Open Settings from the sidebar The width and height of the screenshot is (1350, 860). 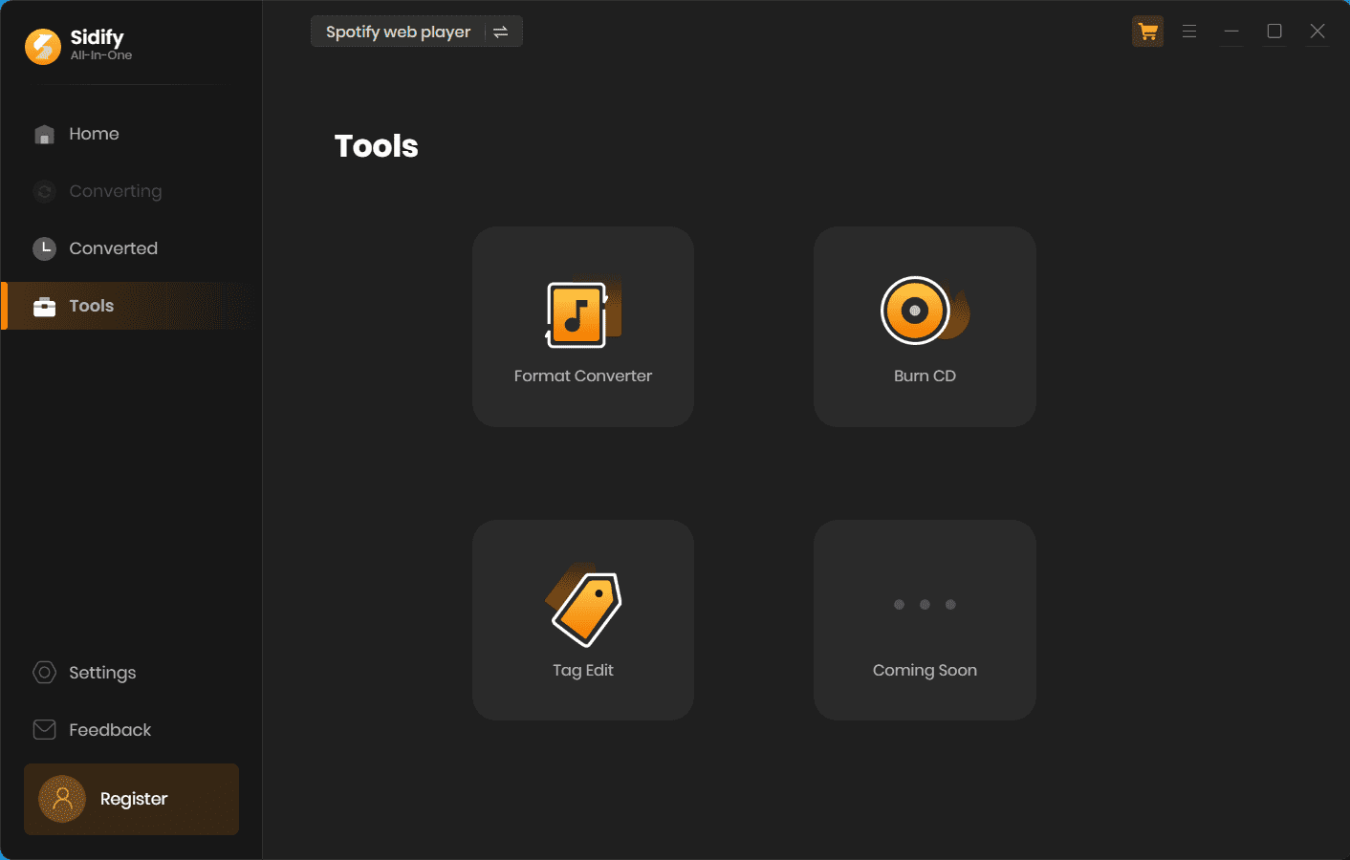click(x=131, y=673)
